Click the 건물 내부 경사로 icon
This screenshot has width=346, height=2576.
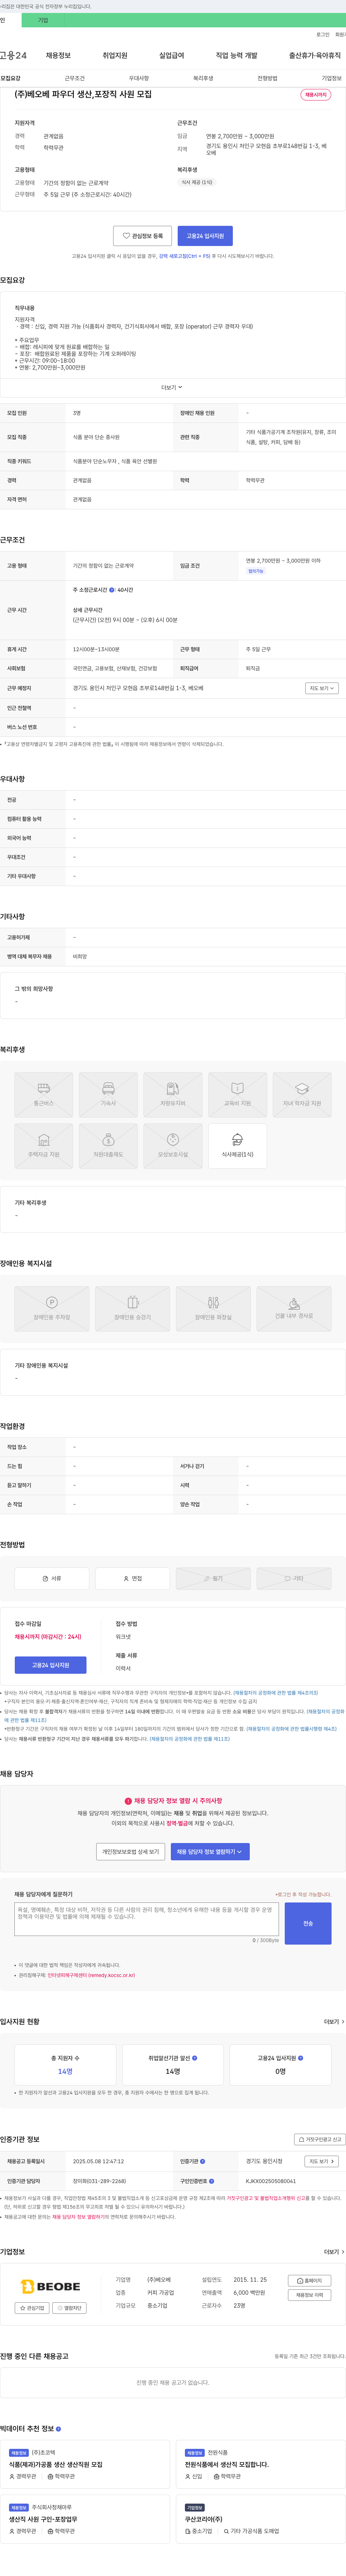(294, 1309)
